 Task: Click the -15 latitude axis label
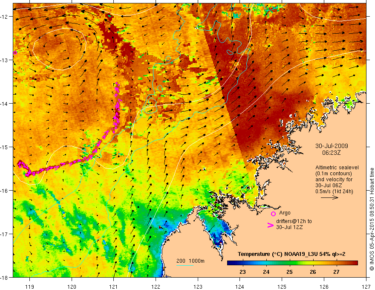point(4,147)
